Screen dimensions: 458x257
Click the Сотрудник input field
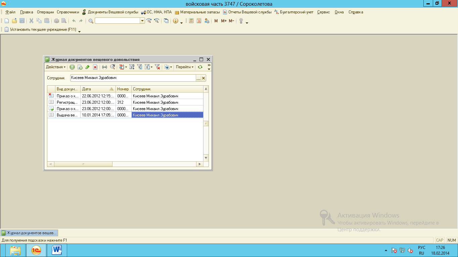[133, 78]
